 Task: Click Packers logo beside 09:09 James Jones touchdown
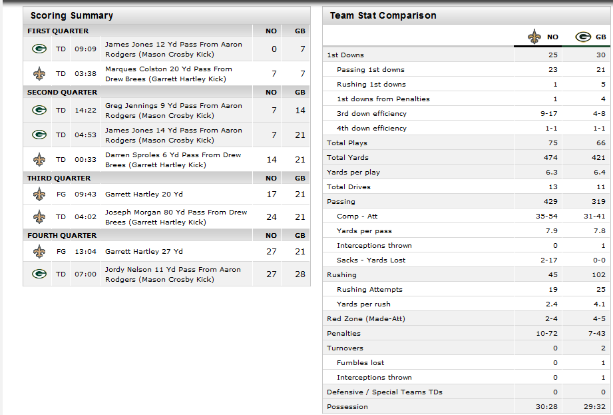pyautogui.click(x=39, y=49)
